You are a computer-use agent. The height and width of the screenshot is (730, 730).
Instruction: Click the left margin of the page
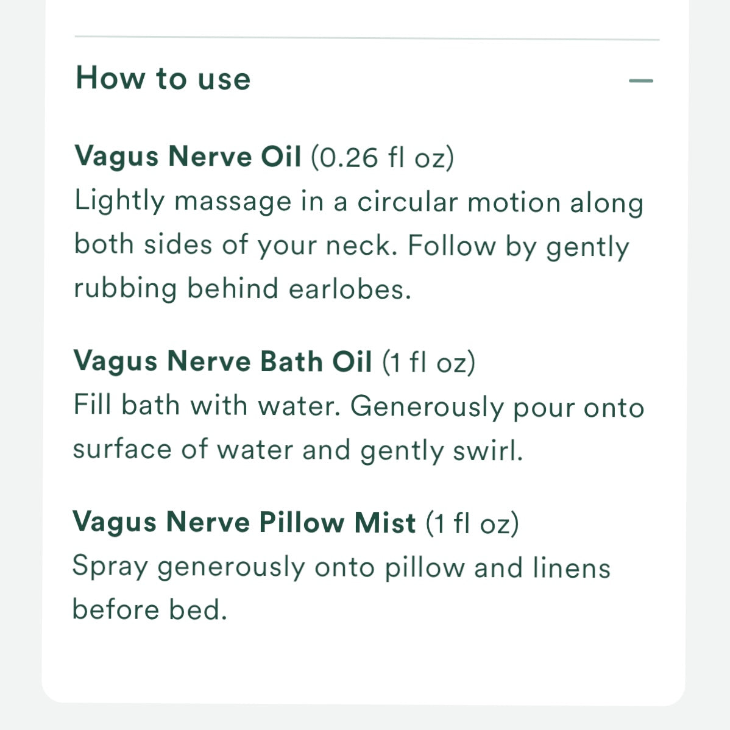pos(21,366)
